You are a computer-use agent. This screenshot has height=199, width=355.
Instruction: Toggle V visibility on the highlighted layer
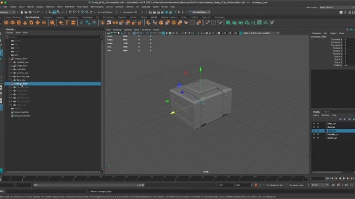point(314,131)
